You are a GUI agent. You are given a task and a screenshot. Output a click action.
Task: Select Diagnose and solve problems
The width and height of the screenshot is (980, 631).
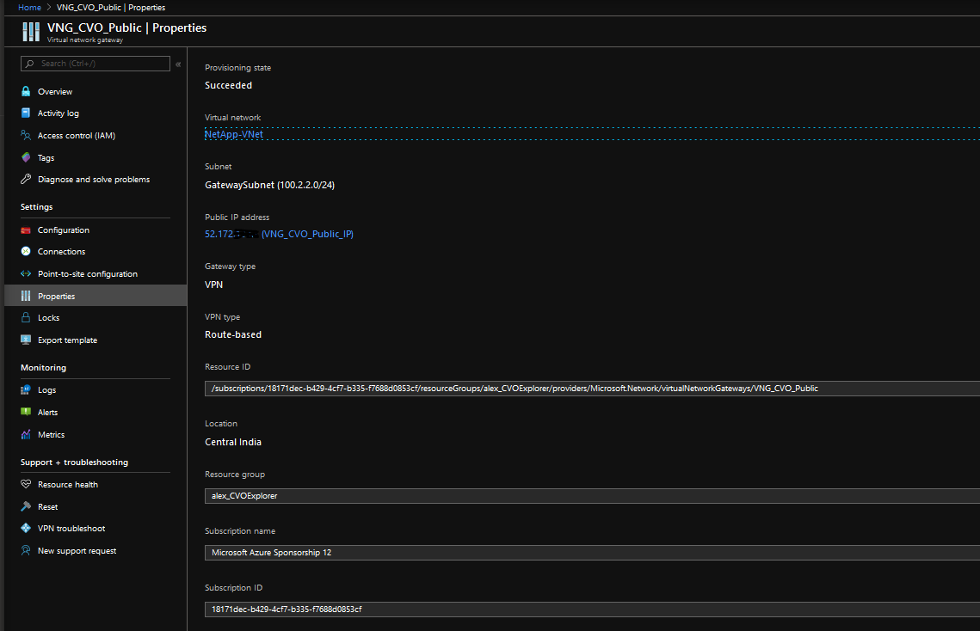point(96,180)
